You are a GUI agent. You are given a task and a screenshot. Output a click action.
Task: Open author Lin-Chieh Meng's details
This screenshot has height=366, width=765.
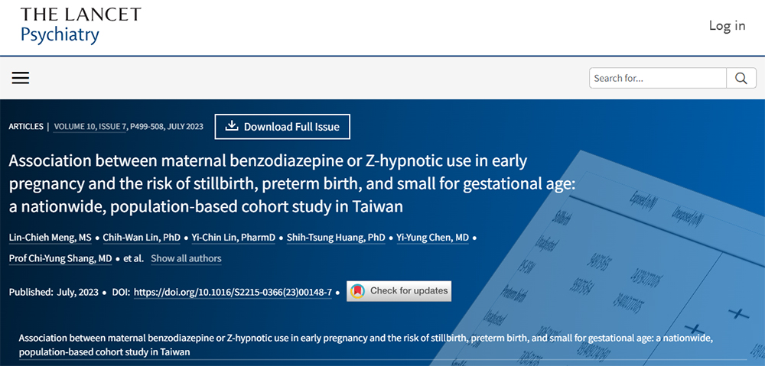48,238
